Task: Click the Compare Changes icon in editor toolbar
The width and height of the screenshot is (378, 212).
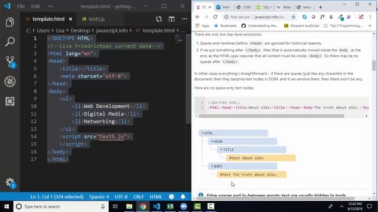Action: click(x=159, y=19)
